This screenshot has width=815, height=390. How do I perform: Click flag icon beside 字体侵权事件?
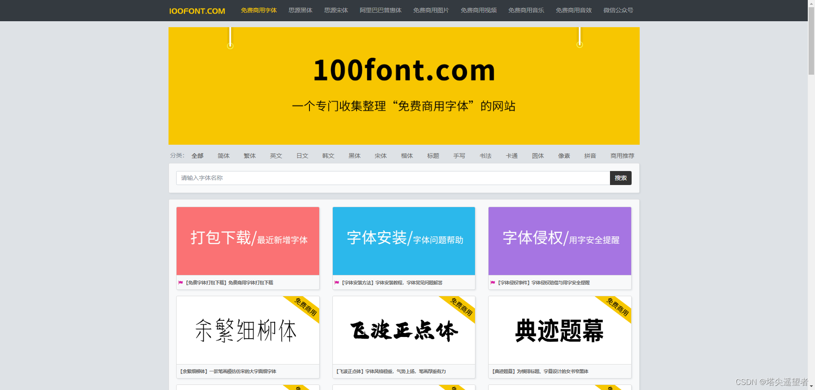tap(493, 283)
